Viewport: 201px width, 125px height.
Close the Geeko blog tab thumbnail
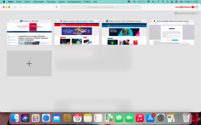(x=56, y=21)
